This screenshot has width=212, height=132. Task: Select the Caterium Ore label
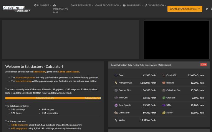173,90
